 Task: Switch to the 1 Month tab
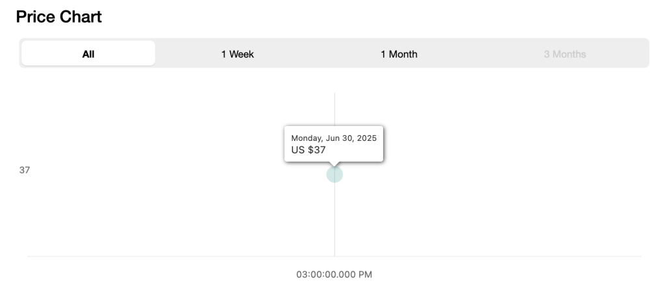pos(399,54)
